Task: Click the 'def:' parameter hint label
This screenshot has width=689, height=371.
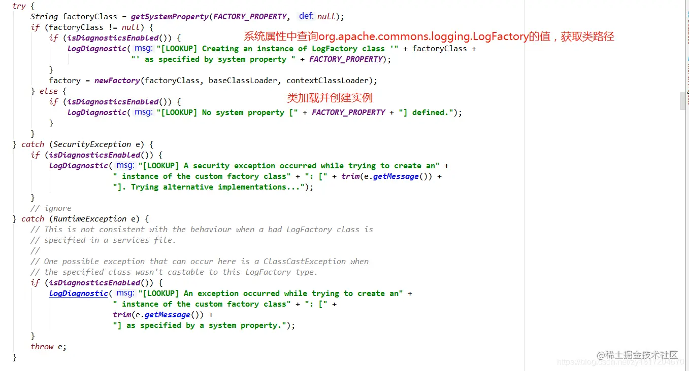Action: click(x=306, y=16)
